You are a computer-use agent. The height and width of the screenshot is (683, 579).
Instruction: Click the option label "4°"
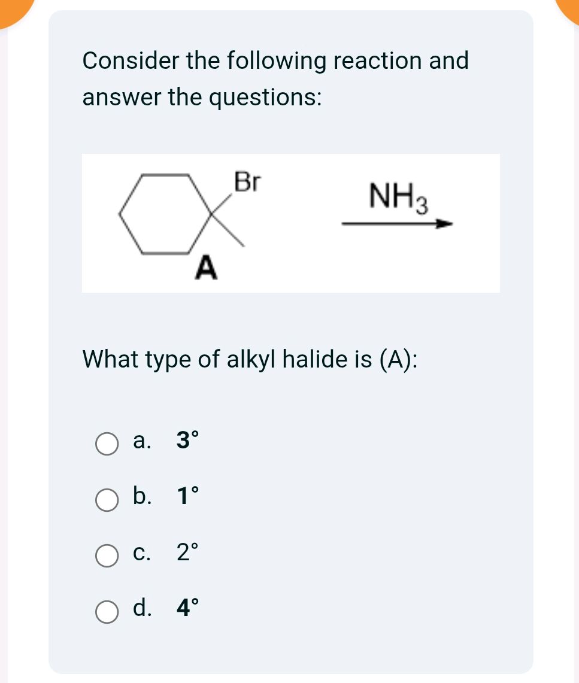coord(187,609)
